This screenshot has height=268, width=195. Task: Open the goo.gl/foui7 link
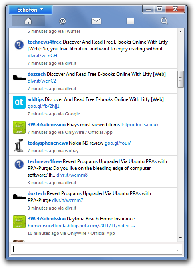118,143
